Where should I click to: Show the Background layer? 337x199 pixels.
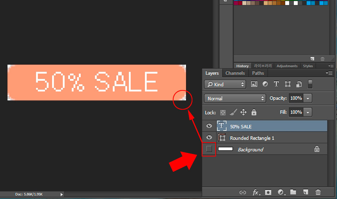(209, 149)
